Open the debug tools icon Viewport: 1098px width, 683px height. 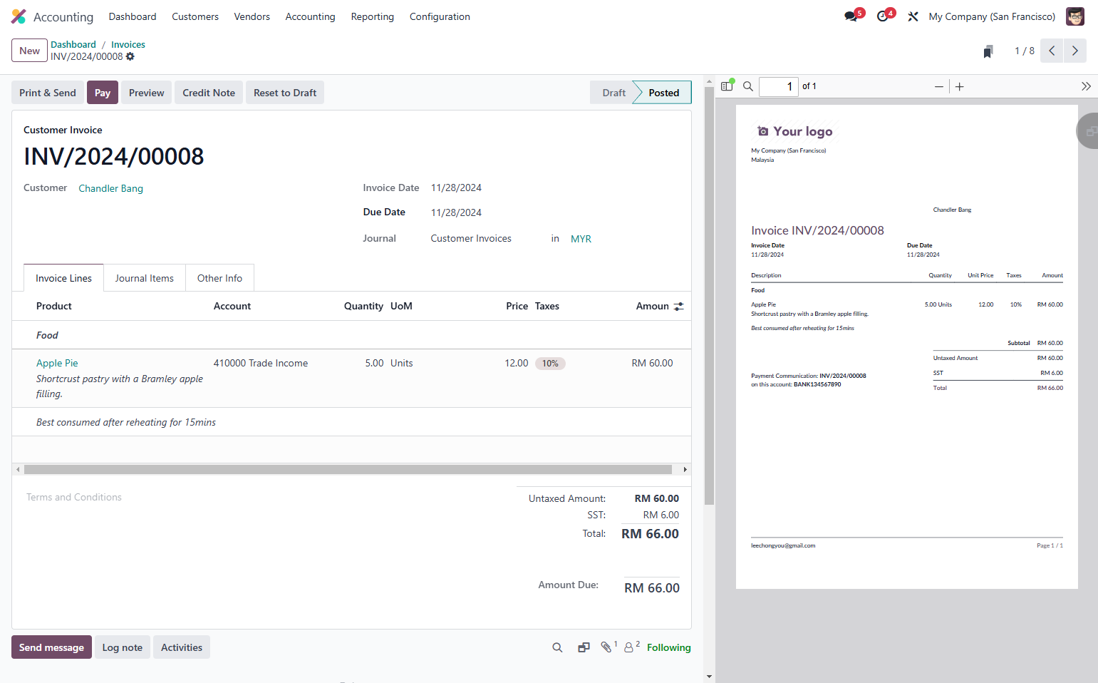point(913,16)
